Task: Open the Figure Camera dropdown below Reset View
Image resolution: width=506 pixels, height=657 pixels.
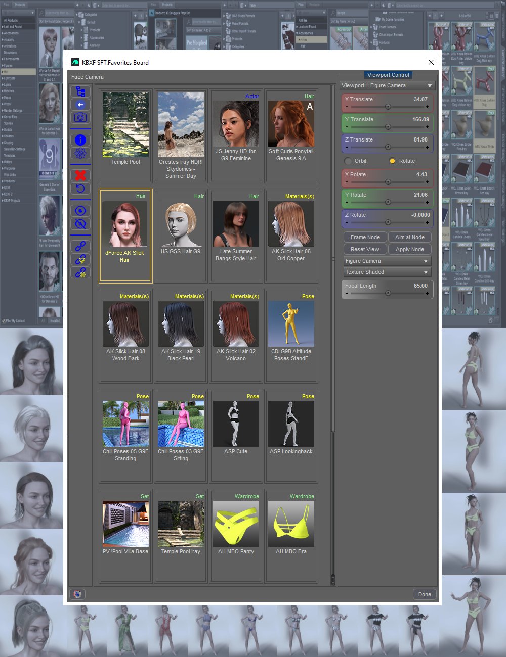Action: point(387,261)
